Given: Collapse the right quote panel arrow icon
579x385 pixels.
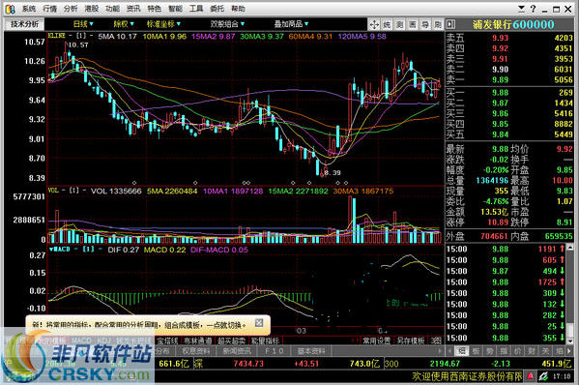Looking at the screenshot, I should click(x=450, y=24).
